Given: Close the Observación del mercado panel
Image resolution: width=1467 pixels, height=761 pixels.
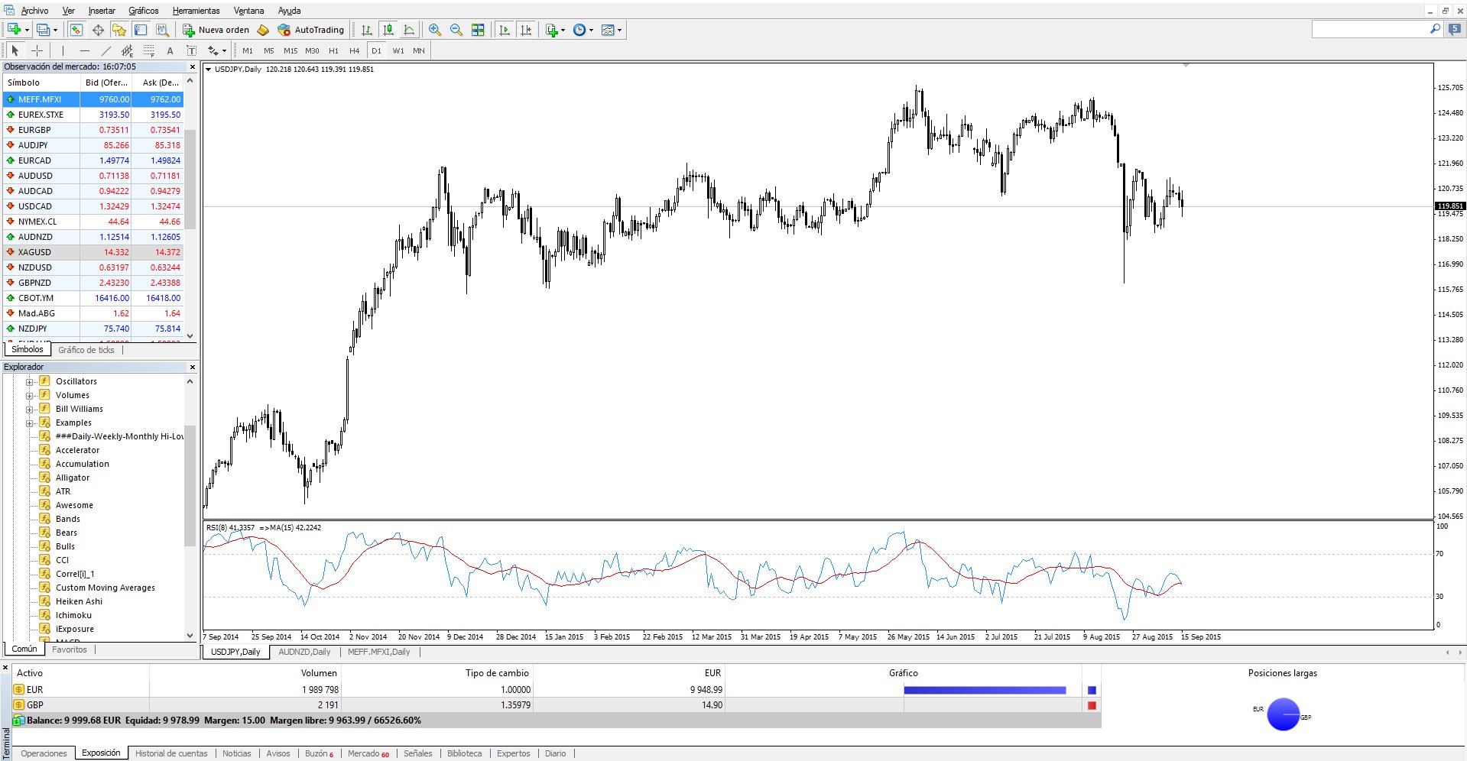Looking at the screenshot, I should coord(192,66).
